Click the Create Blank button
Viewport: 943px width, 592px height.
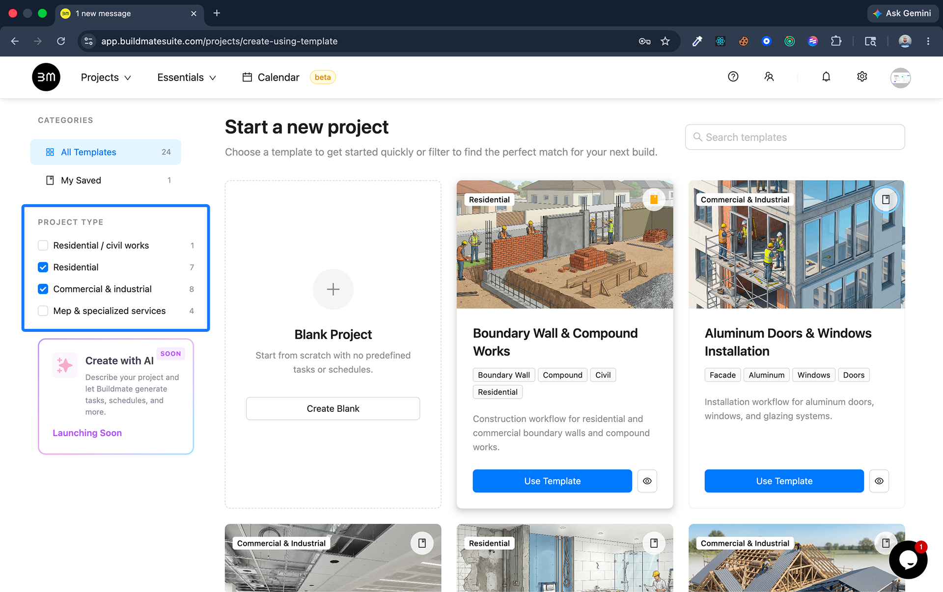[333, 408]
